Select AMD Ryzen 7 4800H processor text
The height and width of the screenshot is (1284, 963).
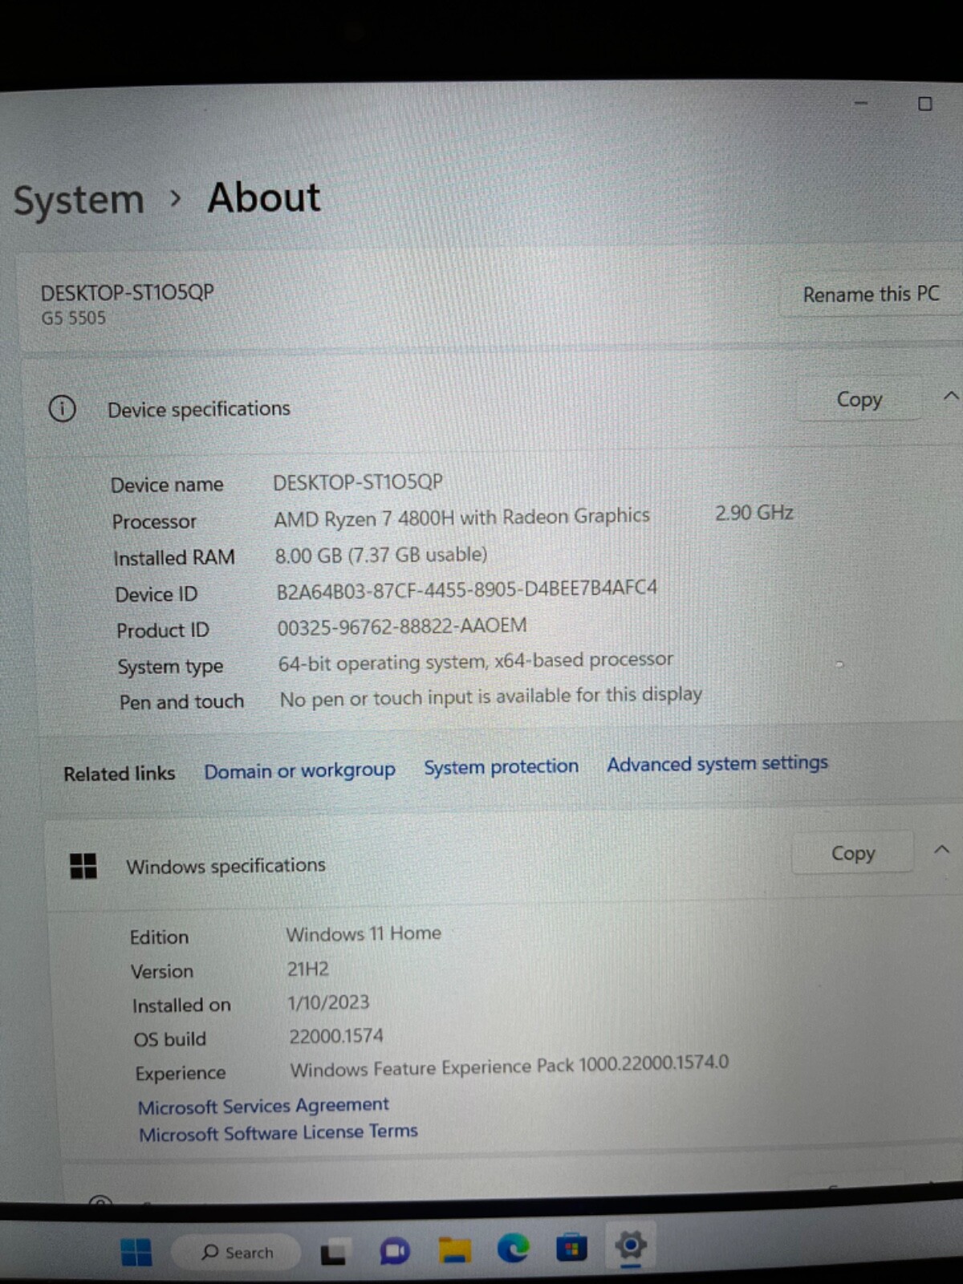click(x=461, y=517)
